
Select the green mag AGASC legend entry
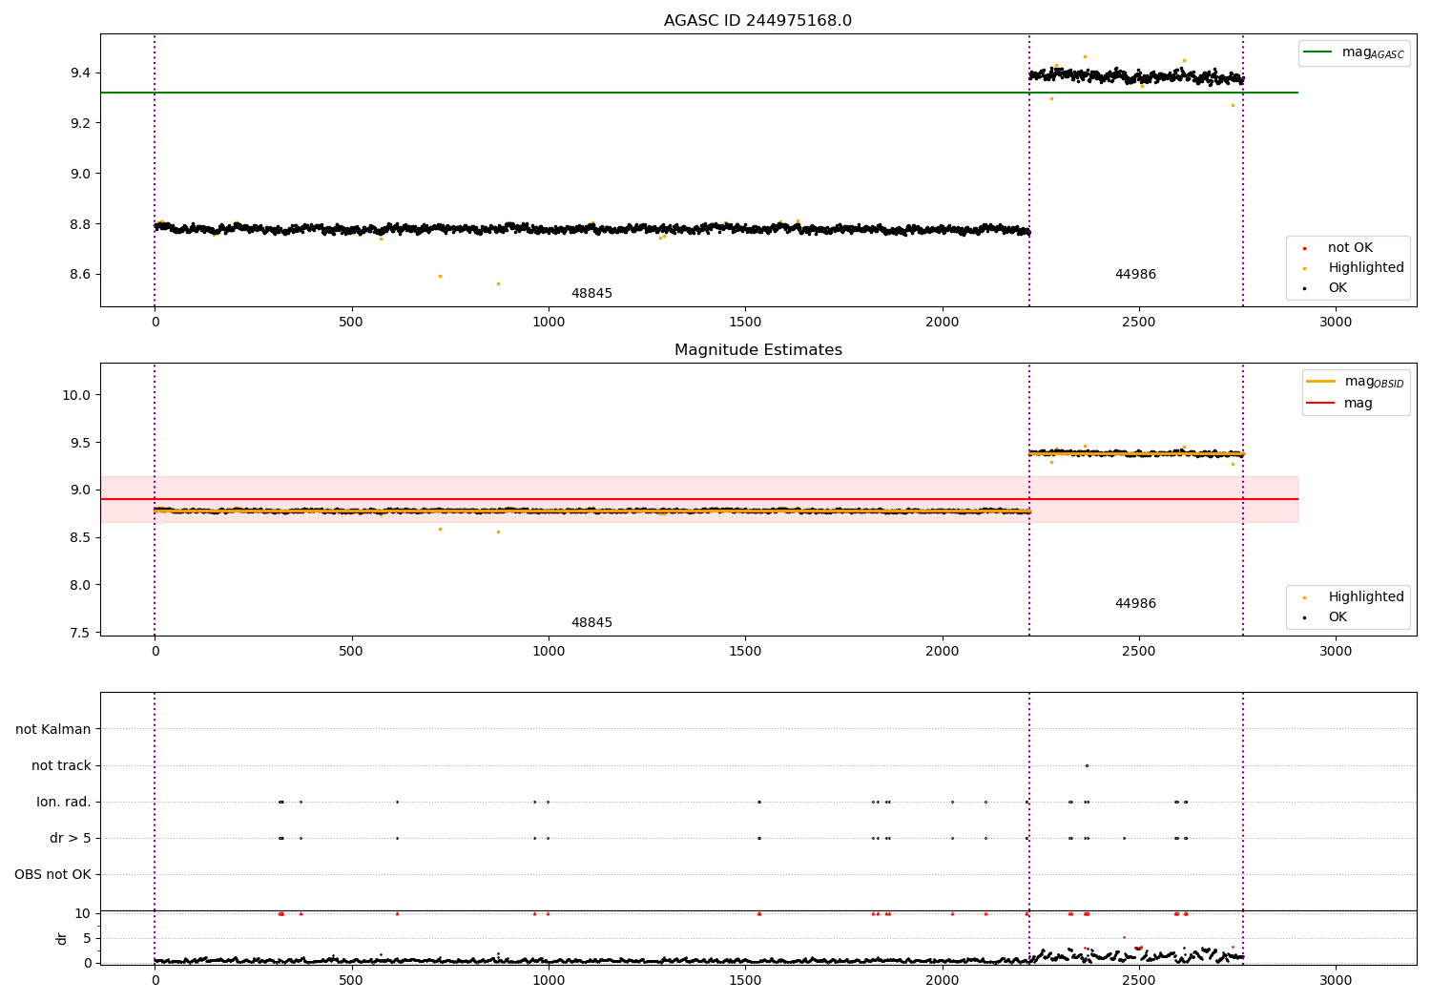(1354, 52)
